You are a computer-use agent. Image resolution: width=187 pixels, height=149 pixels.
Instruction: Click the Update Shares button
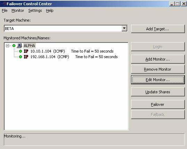[x=158, y=92]
